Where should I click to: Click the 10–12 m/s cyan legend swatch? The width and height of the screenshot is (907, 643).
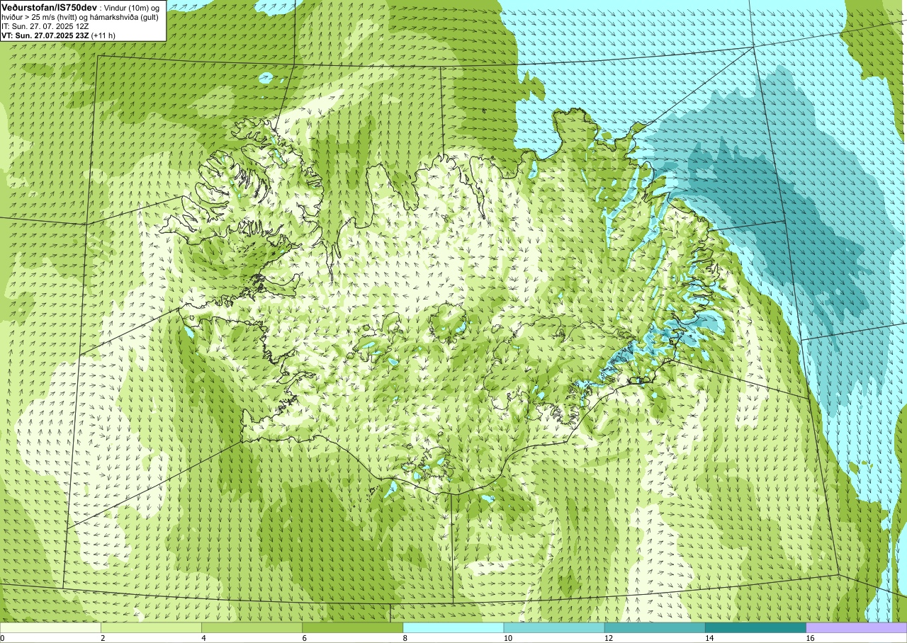pos(553,627)
